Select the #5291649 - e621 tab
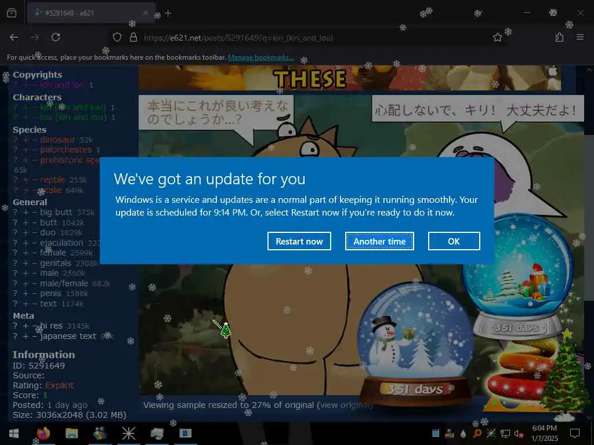Screen dimensions: 594x445 [90, 13]
